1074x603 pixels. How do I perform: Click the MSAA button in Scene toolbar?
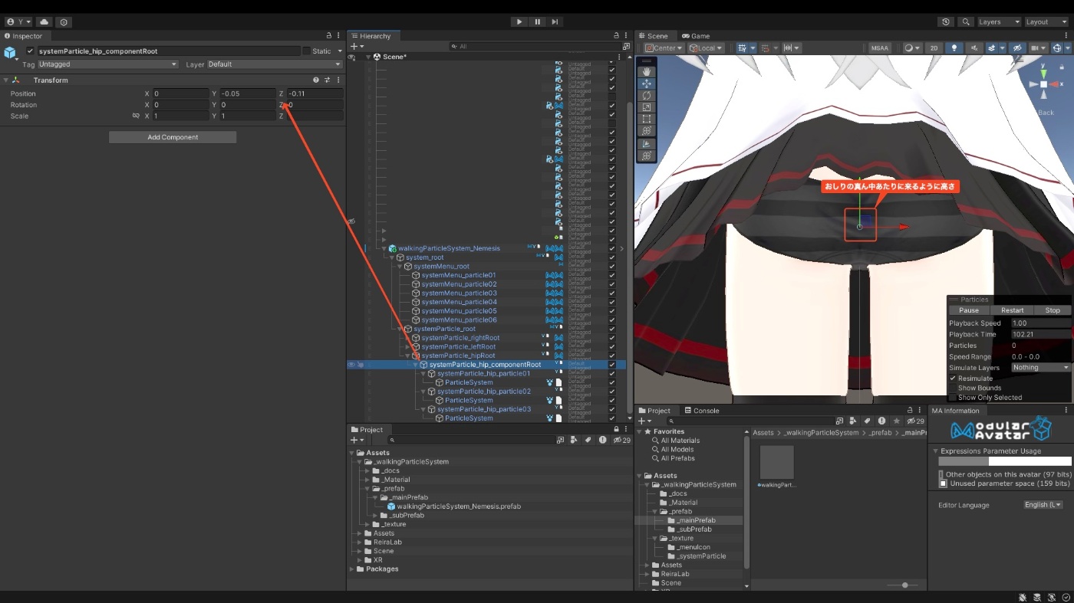(x=880, y=48)
